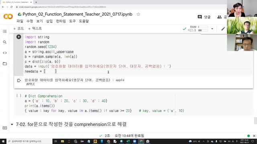
Task: Click the notebook title Python_02_Function_Statement_Teacher_2021_0717.ipynb
Action: tap(78, 14)
